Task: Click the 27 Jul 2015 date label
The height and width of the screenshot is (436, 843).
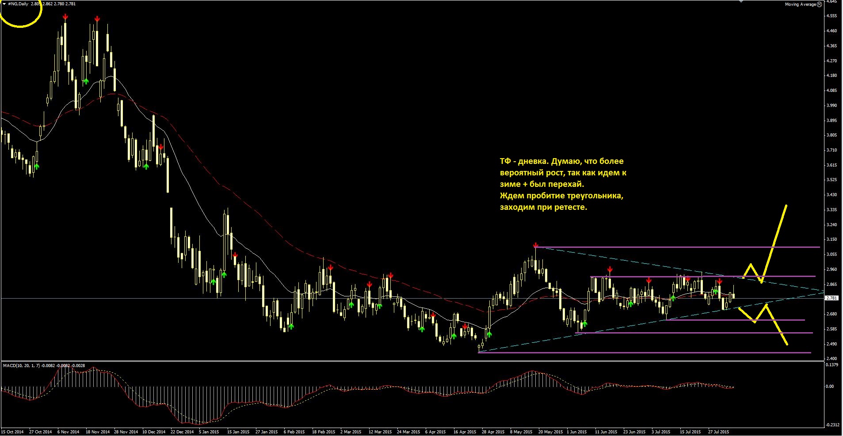Action: (718, 432)
